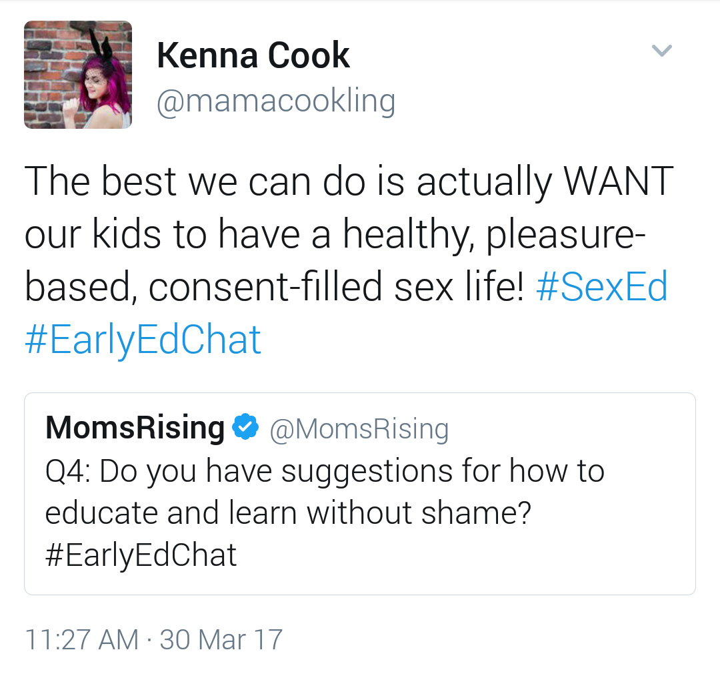Image resolution: width=720 pixels, height=676 pixels.
Task: Click the 'suggestions for how to' text
Action: click(x=443, y=472)
